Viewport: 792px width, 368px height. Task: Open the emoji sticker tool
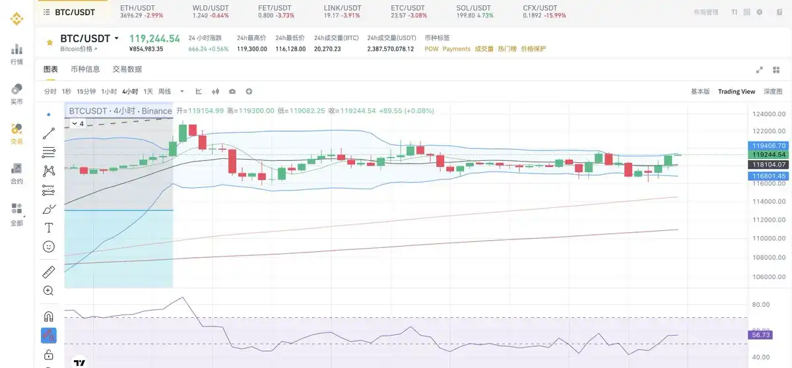pos(49,247)
